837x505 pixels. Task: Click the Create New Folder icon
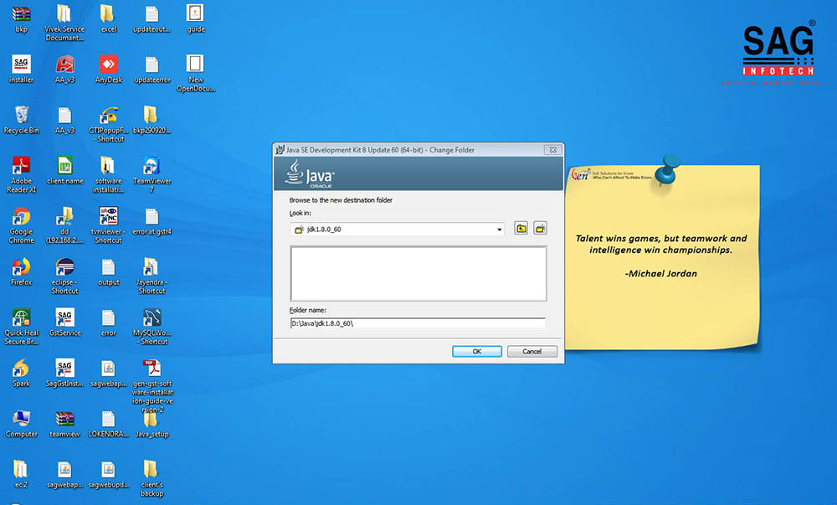click(541, 229)
